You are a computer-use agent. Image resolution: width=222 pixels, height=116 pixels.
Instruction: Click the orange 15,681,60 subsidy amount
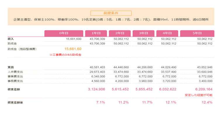click(x=73, y=49)
